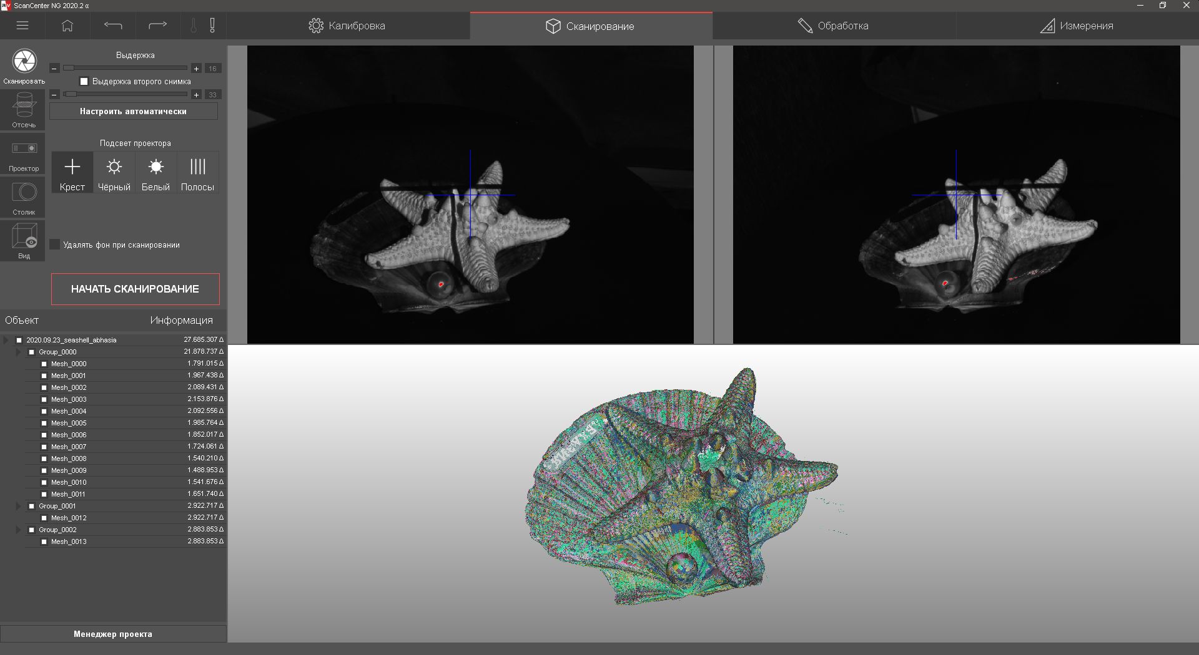Switch to the Калибровка tab
The height and width of the screenshot is (655, 1199).
(x=347, y=26)
